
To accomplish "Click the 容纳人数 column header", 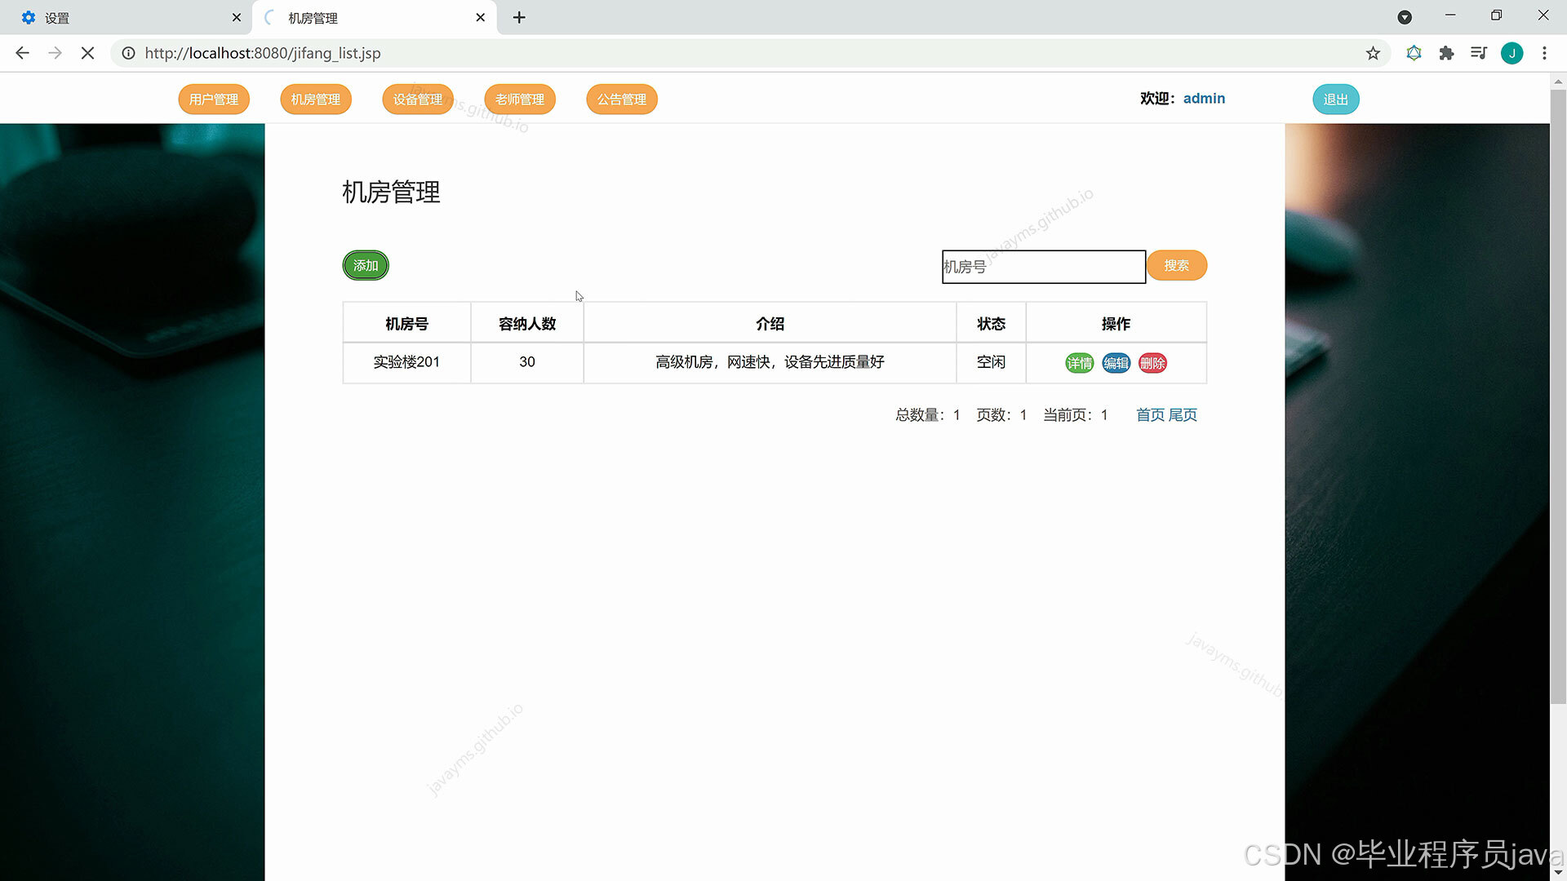I will (x=527, y=324).
